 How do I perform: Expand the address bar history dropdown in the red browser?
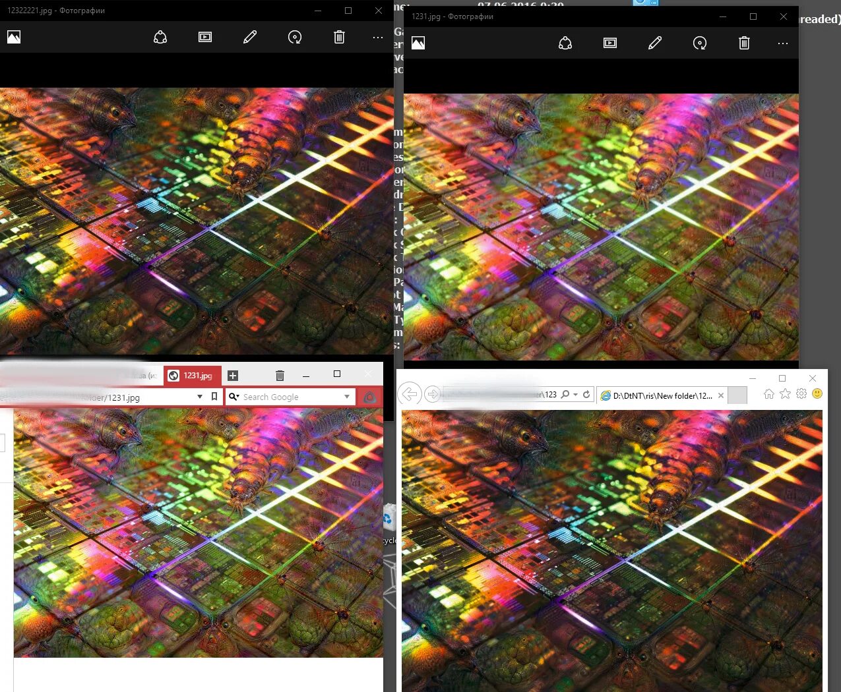pos(200,397)
